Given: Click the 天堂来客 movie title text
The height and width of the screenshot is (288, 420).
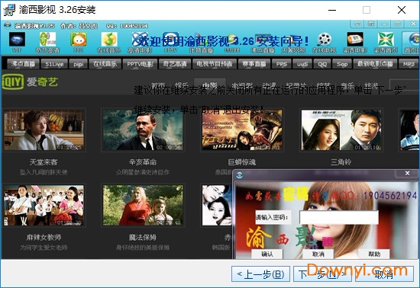Looking at the screenshot, I should click(44, 162).
